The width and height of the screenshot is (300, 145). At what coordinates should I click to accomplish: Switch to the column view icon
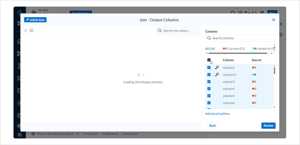click(x=32, y=30)
